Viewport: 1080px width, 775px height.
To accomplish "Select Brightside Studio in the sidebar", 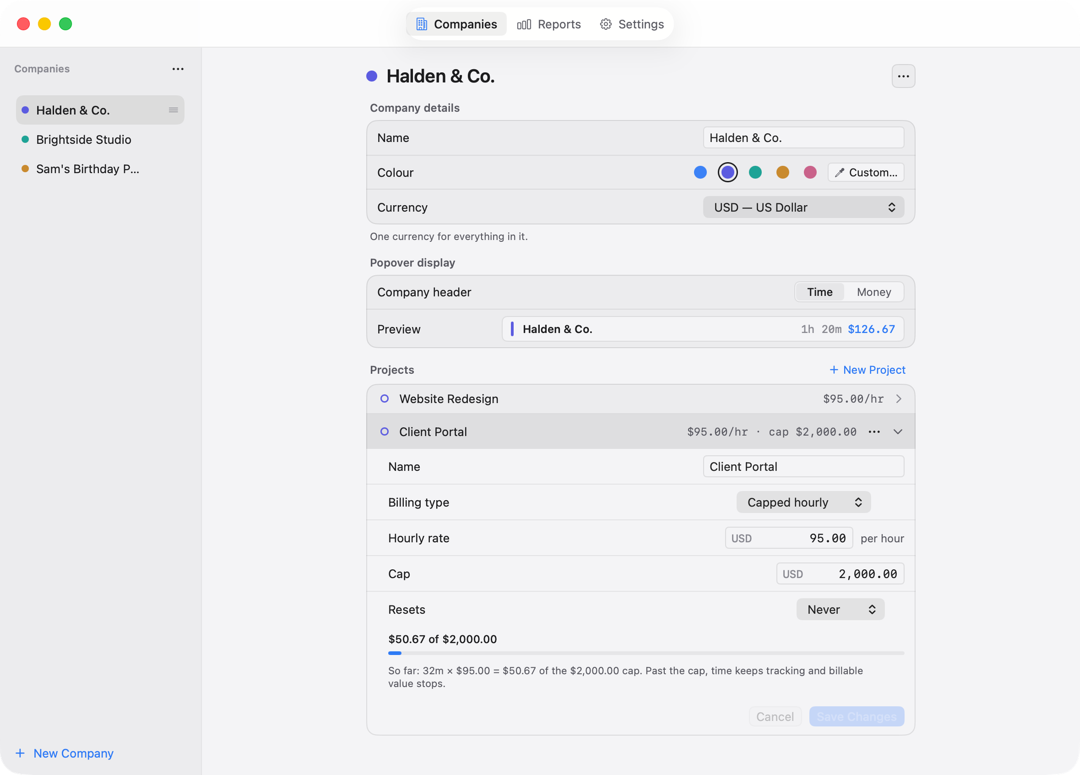I will [x=100, y=139].
